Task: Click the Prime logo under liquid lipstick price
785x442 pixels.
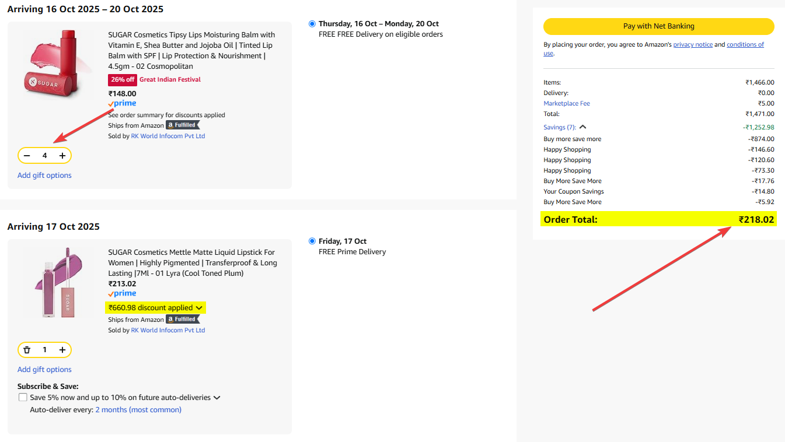Action: coord(122,294)
